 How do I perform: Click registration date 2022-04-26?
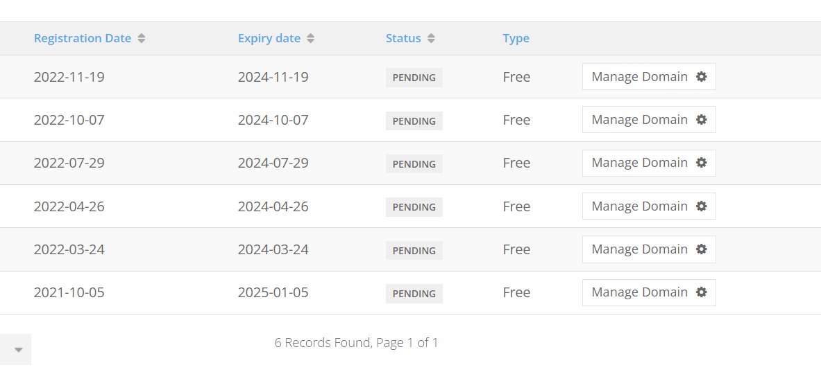[x=69, y=206]
